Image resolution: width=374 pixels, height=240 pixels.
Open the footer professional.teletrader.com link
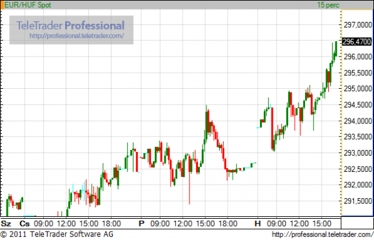coord(322,234)
